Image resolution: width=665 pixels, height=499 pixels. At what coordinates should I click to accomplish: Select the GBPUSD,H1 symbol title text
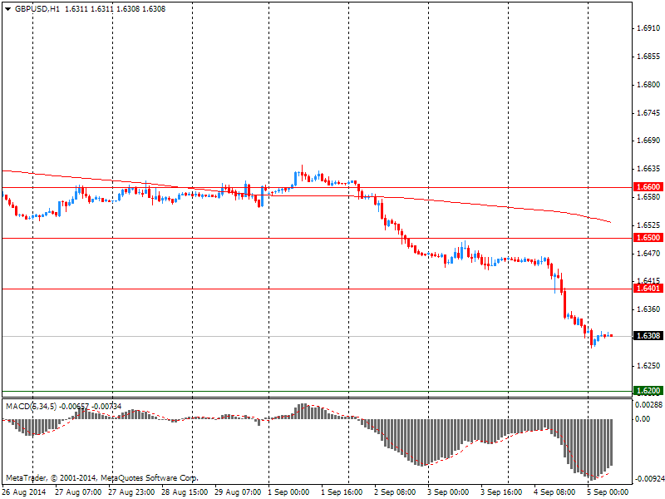37,9
